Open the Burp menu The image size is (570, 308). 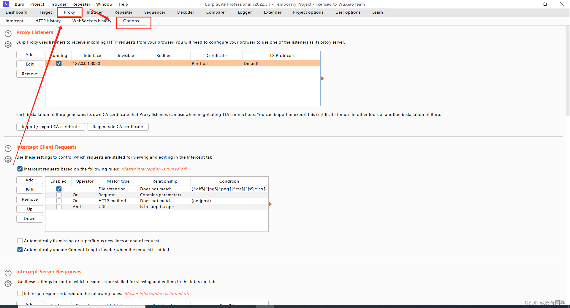point(19,4)
